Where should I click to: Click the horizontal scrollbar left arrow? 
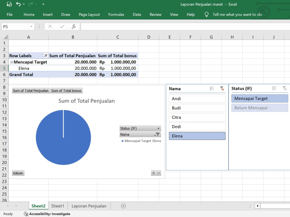(258, 206)
